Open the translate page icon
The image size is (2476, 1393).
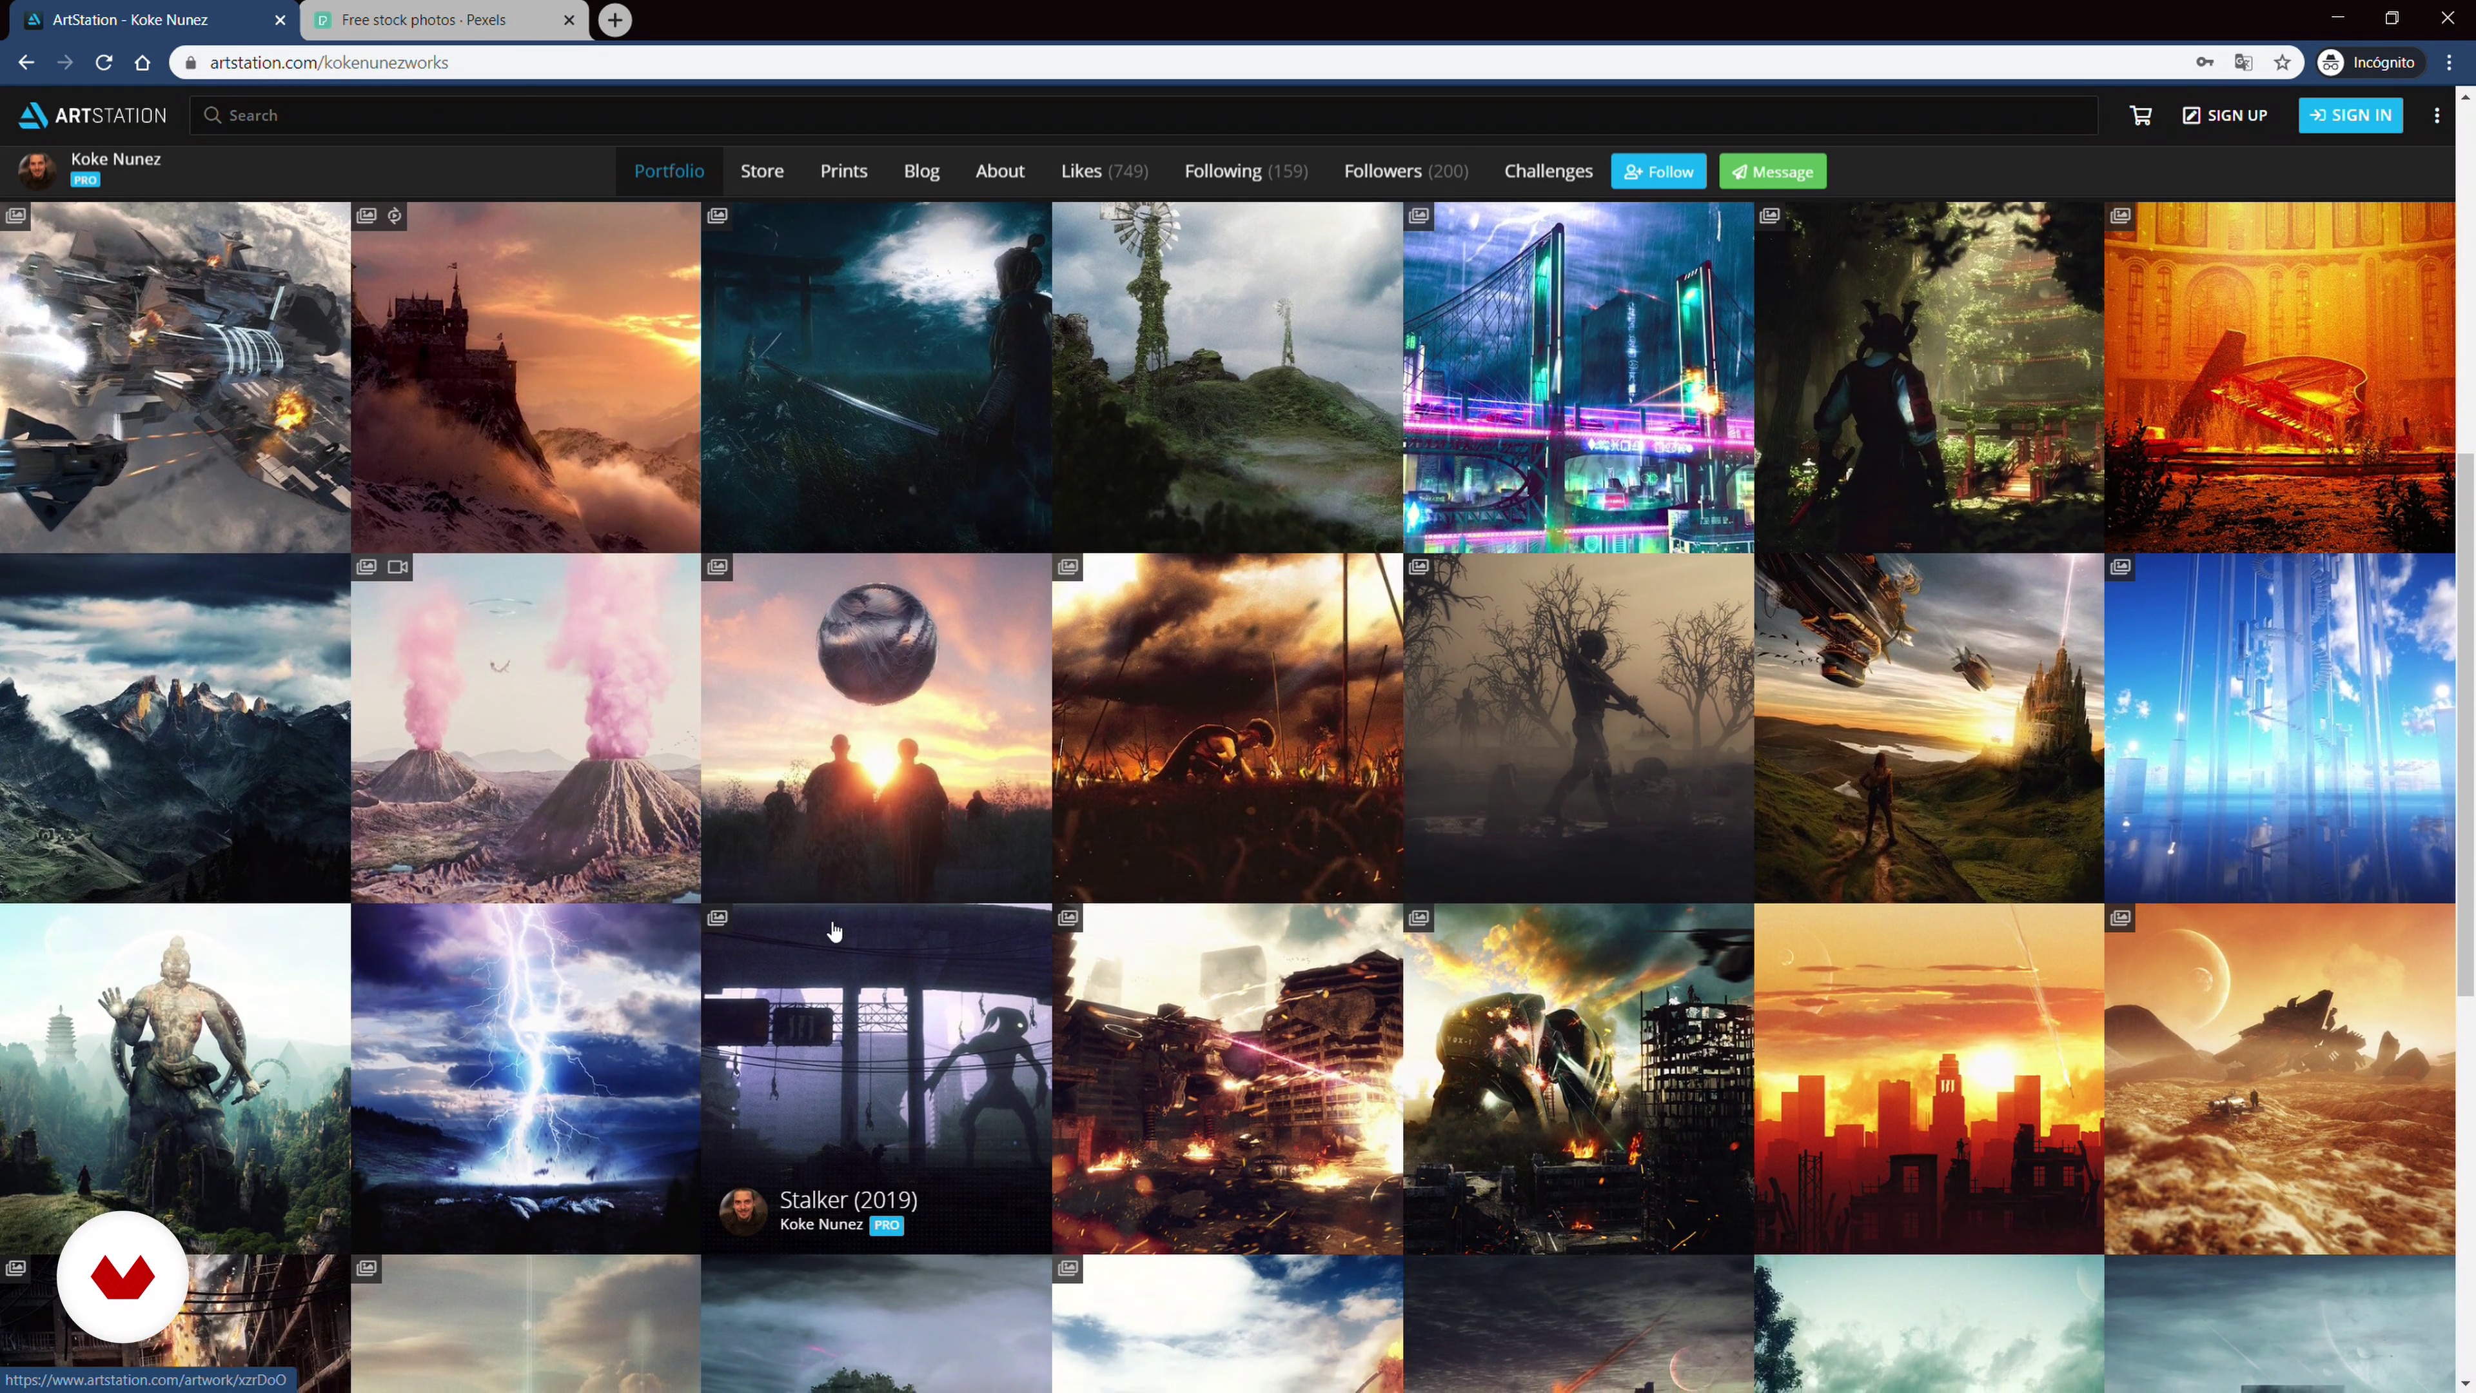[x=2243, y=63]
